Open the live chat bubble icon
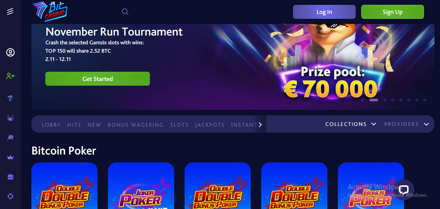The width and height of the screenshot is (440, 209). (x=404, y=190)
